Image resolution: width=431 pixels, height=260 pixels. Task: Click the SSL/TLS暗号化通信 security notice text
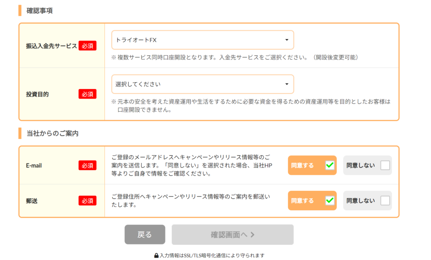coord(212,255)
